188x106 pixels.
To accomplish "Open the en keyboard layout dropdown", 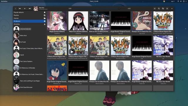I will 173,1.
